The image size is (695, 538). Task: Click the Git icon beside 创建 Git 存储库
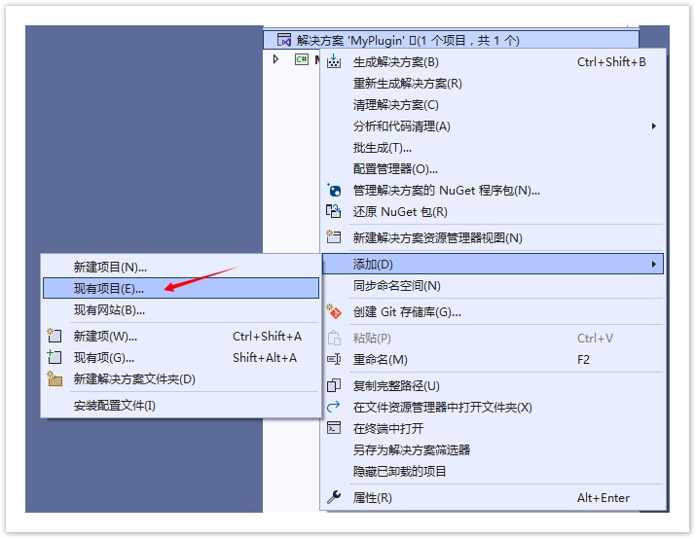pos(334,312)
